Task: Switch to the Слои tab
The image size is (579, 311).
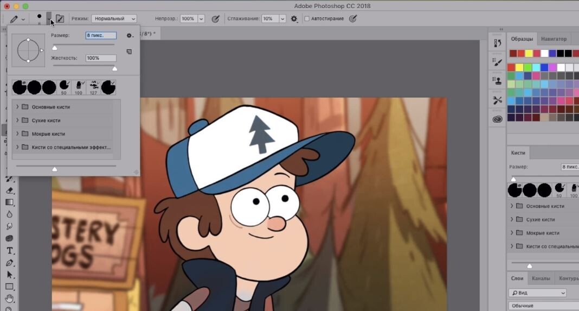Action: pos(517,278)
